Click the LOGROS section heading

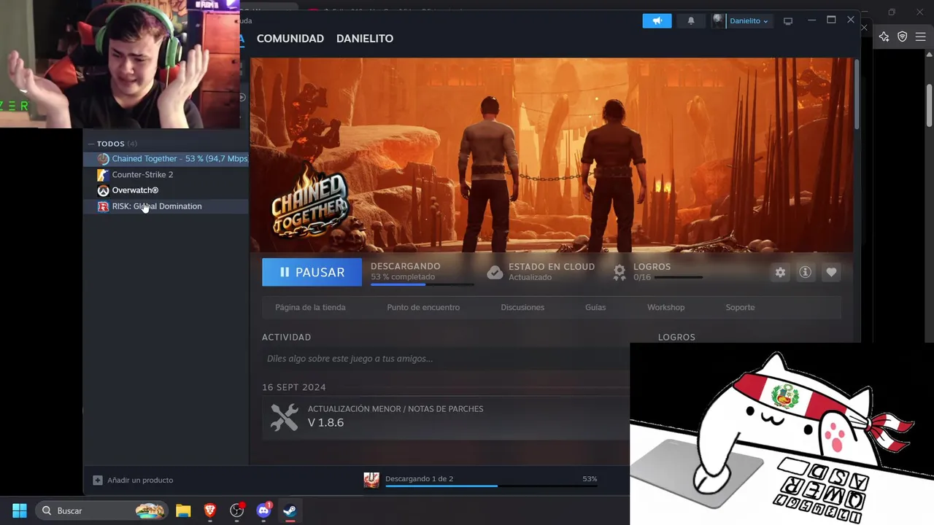(676, 337)
